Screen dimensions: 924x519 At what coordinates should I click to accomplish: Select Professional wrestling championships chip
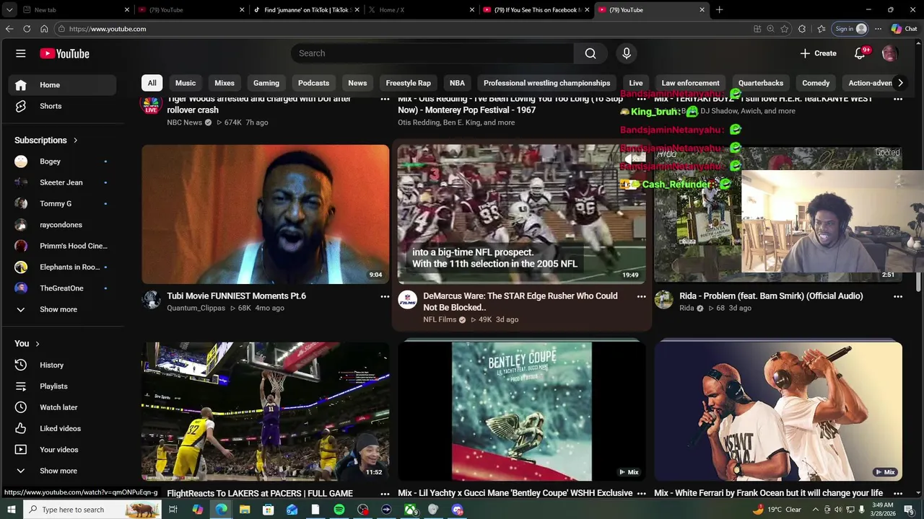pos(546,83)
